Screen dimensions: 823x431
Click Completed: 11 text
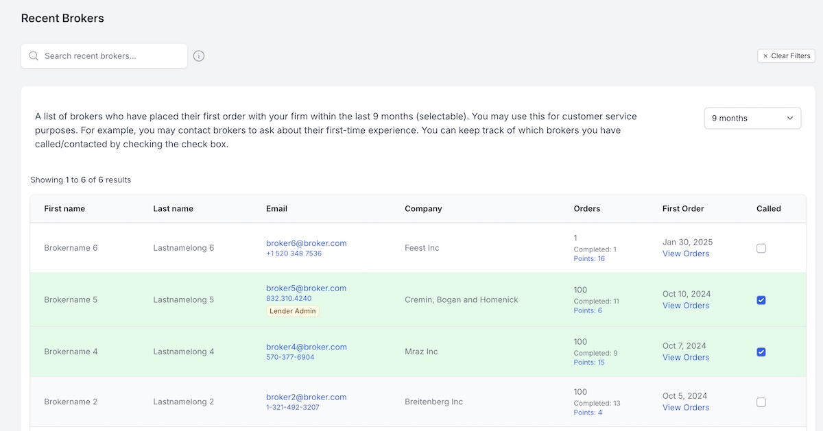pos(596,301)
